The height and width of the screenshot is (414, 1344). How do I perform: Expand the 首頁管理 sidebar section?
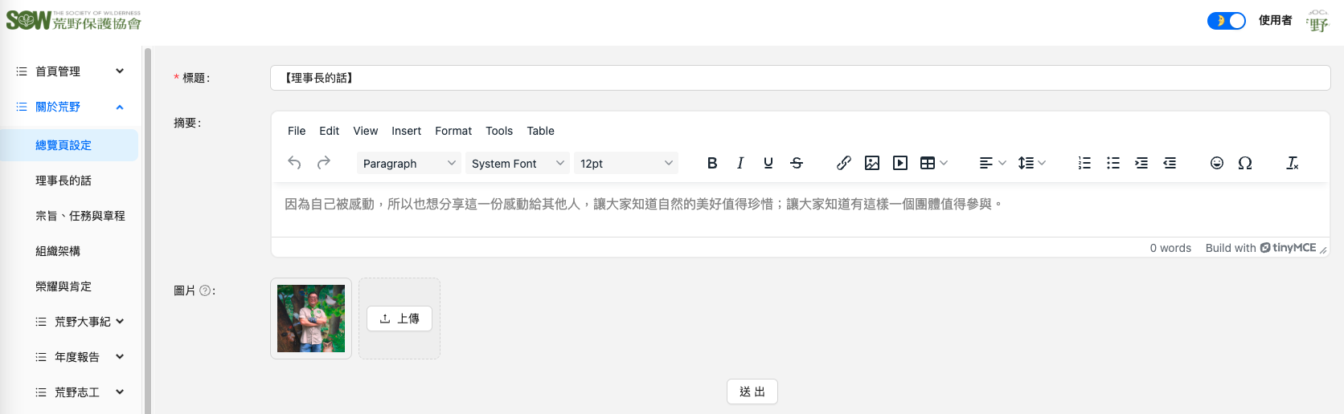(x=69, y=71)
